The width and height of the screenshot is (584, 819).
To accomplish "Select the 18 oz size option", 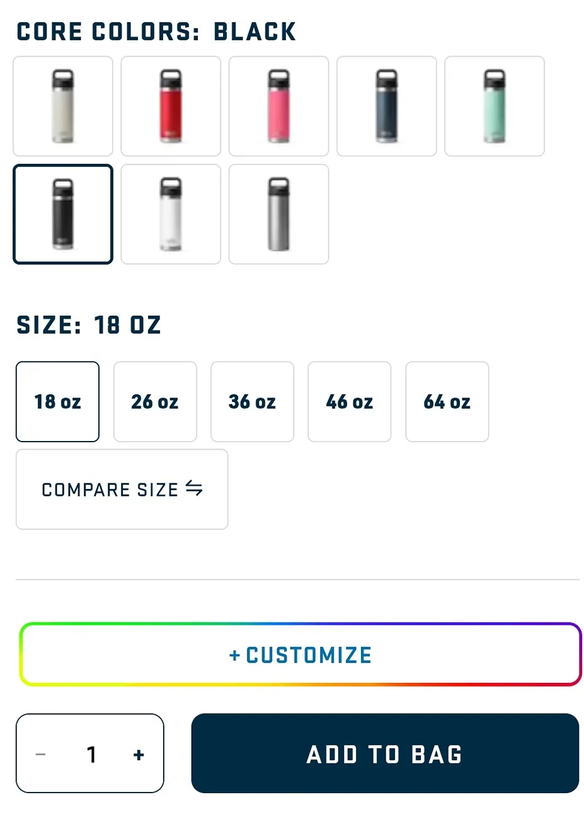I will (x=57, y=402).
